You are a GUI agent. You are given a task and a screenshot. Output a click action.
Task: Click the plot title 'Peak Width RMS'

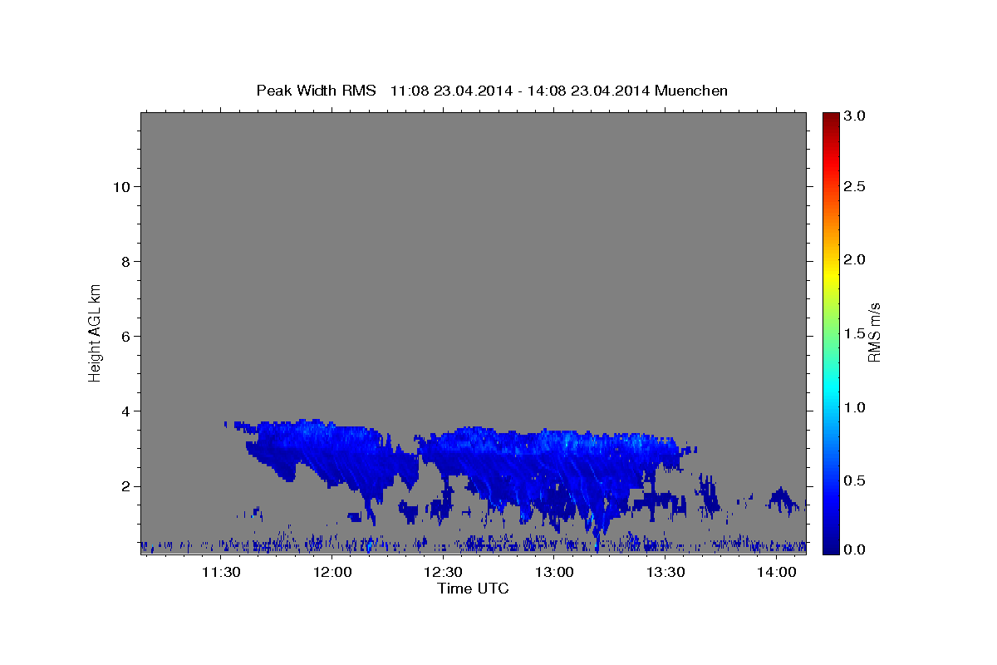pos(316,91)
